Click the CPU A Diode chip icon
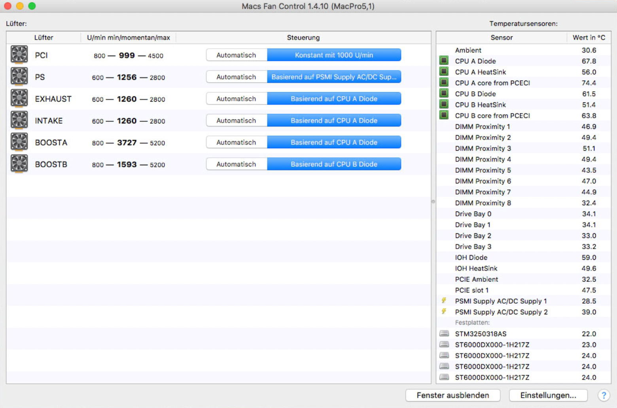 pyautogui.click(x=444, y=60)
